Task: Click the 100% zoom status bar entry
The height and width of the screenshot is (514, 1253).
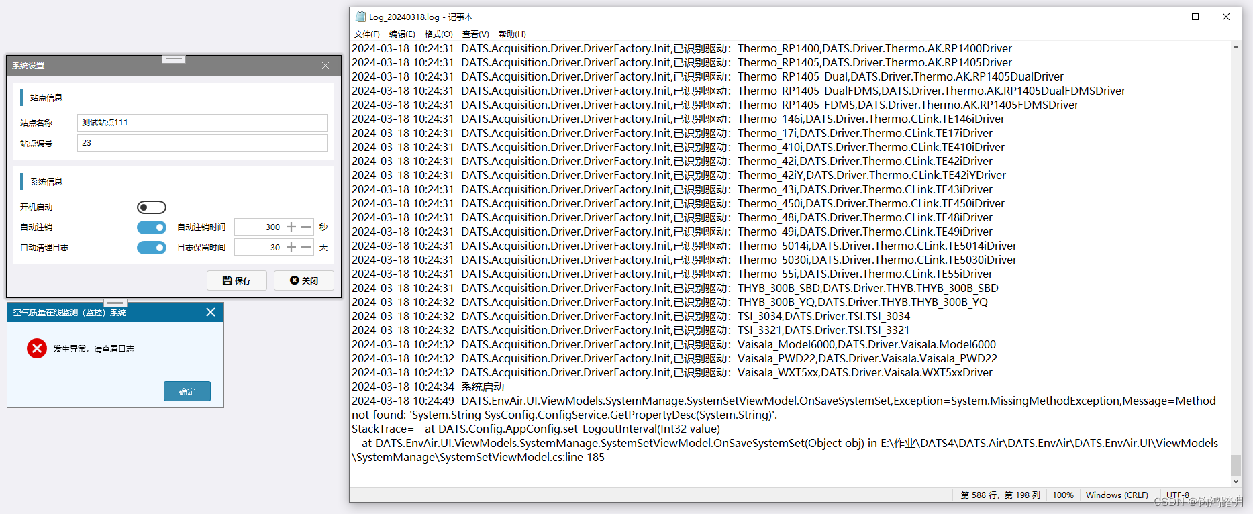Action: point(1062,495)
